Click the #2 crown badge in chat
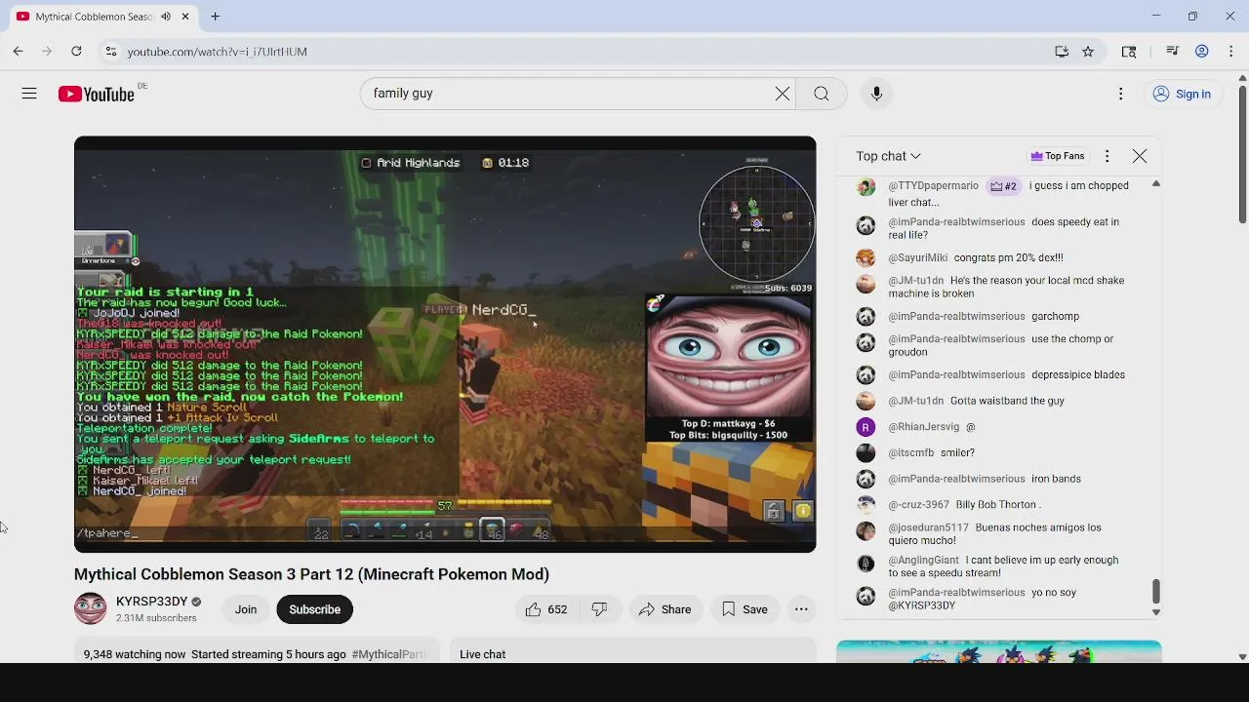Viewport: 1249px width, 702px height. (1003, 186)
